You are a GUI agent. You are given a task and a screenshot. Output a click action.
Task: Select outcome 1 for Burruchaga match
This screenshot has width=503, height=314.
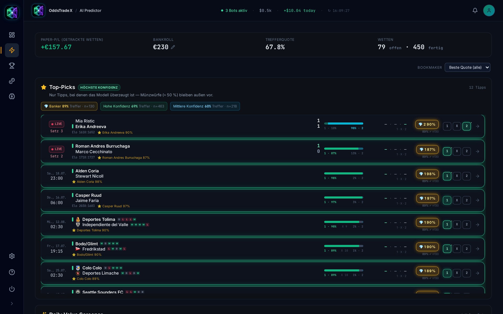click(x=447, y=151)
